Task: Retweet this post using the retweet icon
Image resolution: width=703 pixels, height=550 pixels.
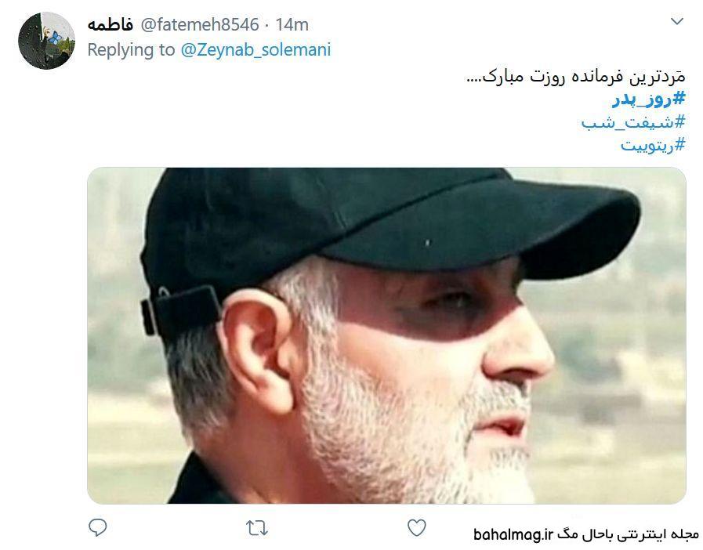Action: pyautogui.click(x=257, y=529)
